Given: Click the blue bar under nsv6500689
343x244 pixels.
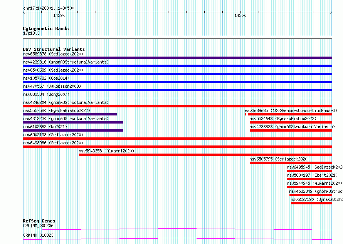Looking at the screenshot, I should click(x=177, y=74).
